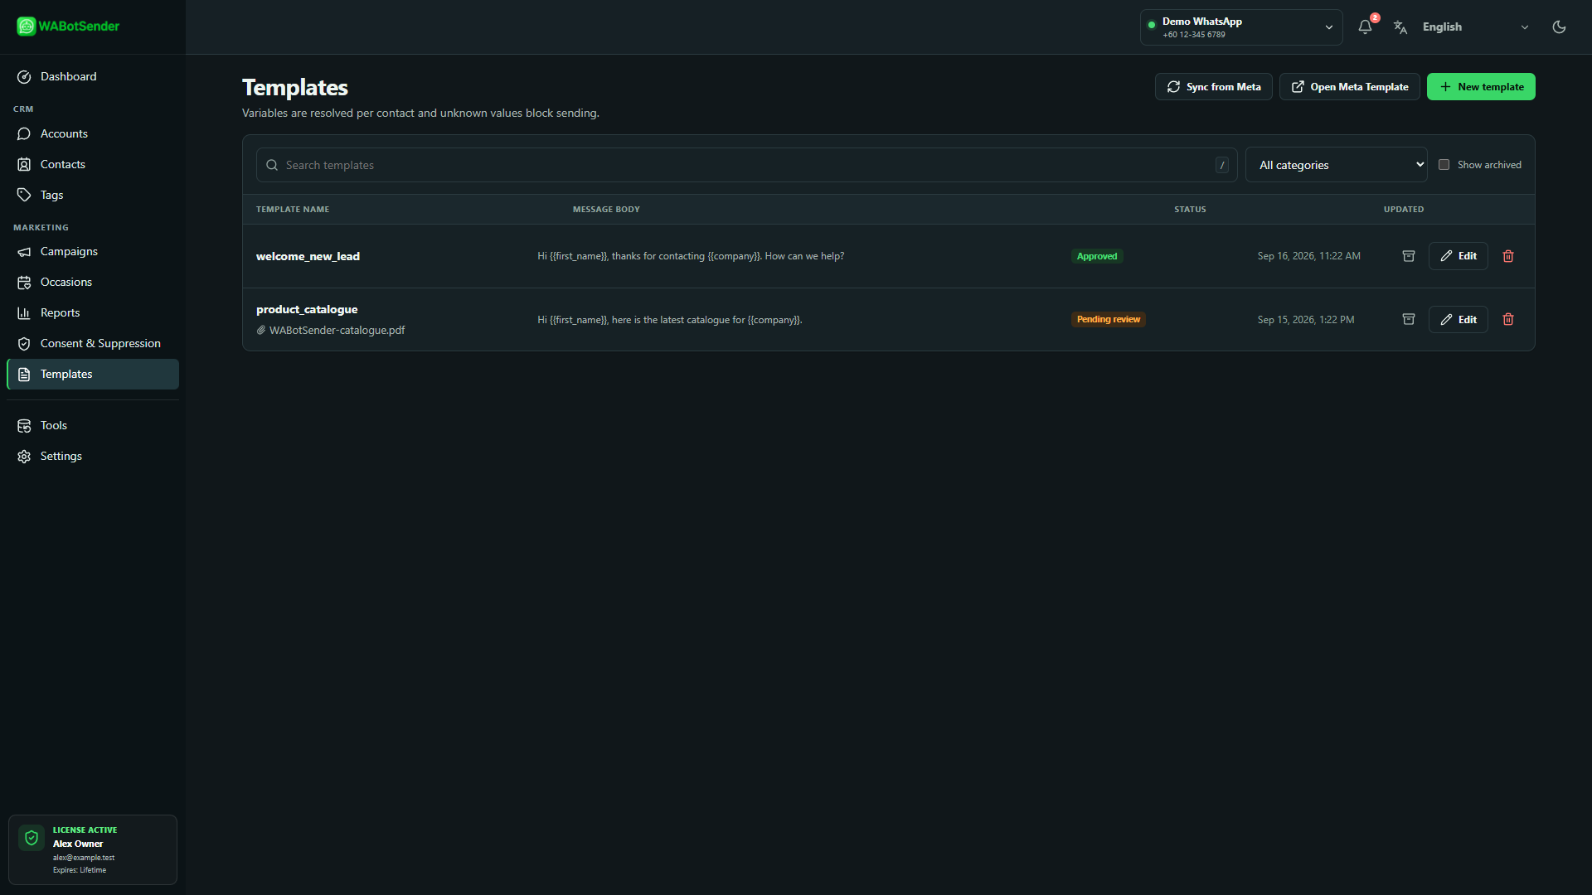Open Settings in sidebar
Viewport: 1592px width, 895px height.
tap(93, 456)
